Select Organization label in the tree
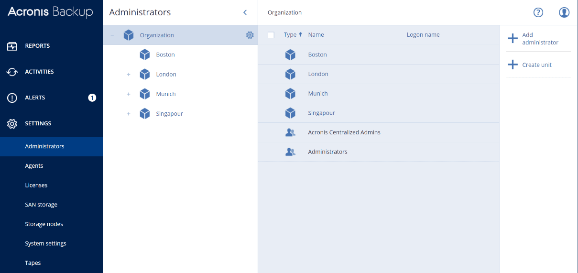The height and width of the screenshot is (273, 578). click(x=157, y=35)
